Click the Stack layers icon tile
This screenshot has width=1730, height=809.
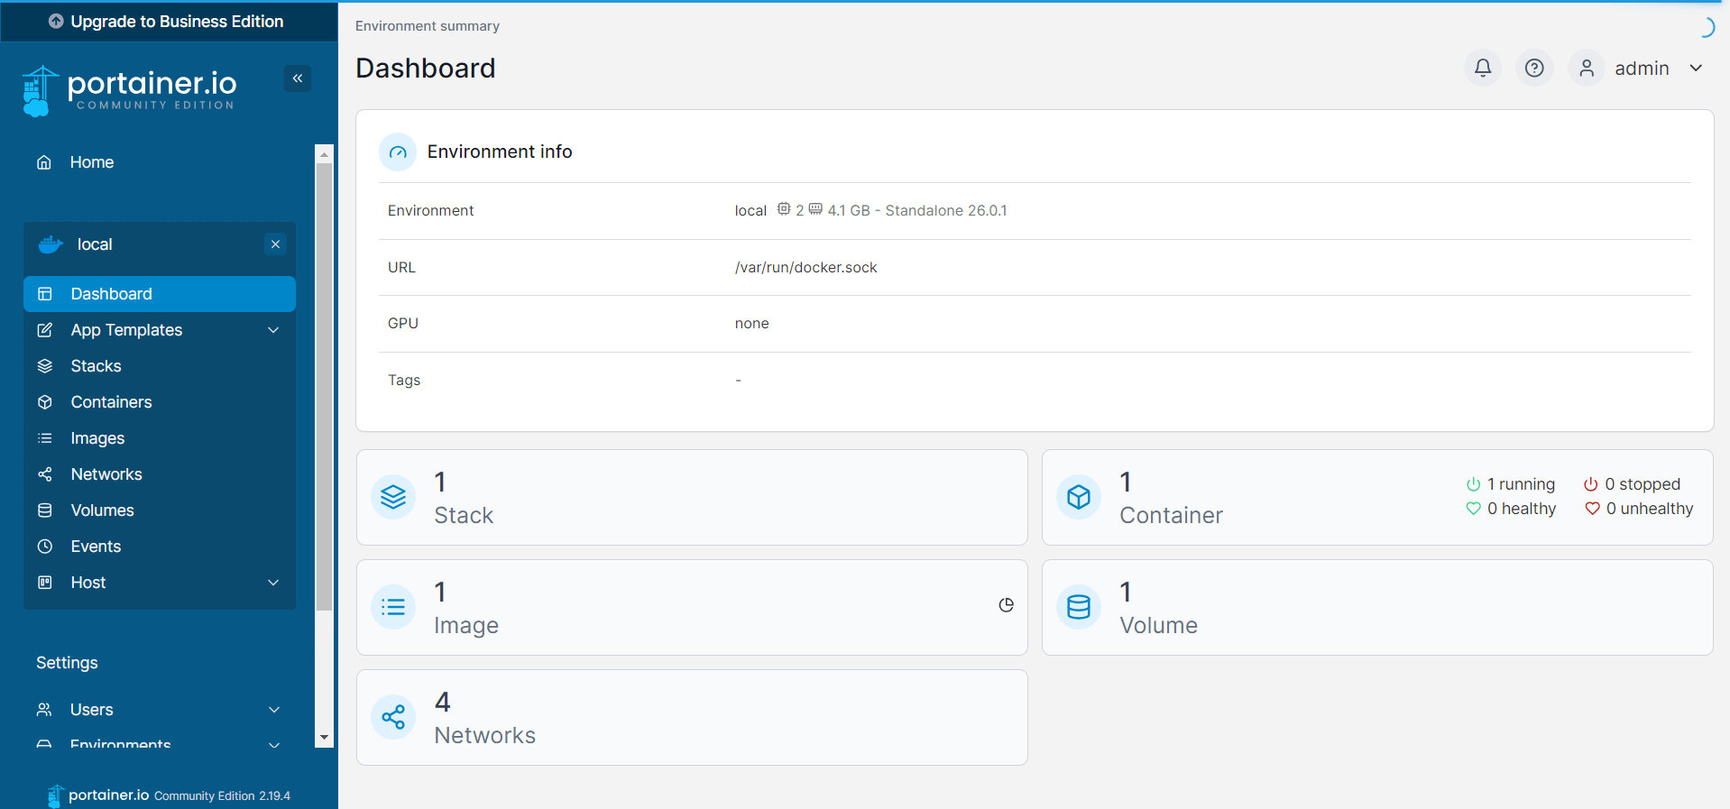393,497
